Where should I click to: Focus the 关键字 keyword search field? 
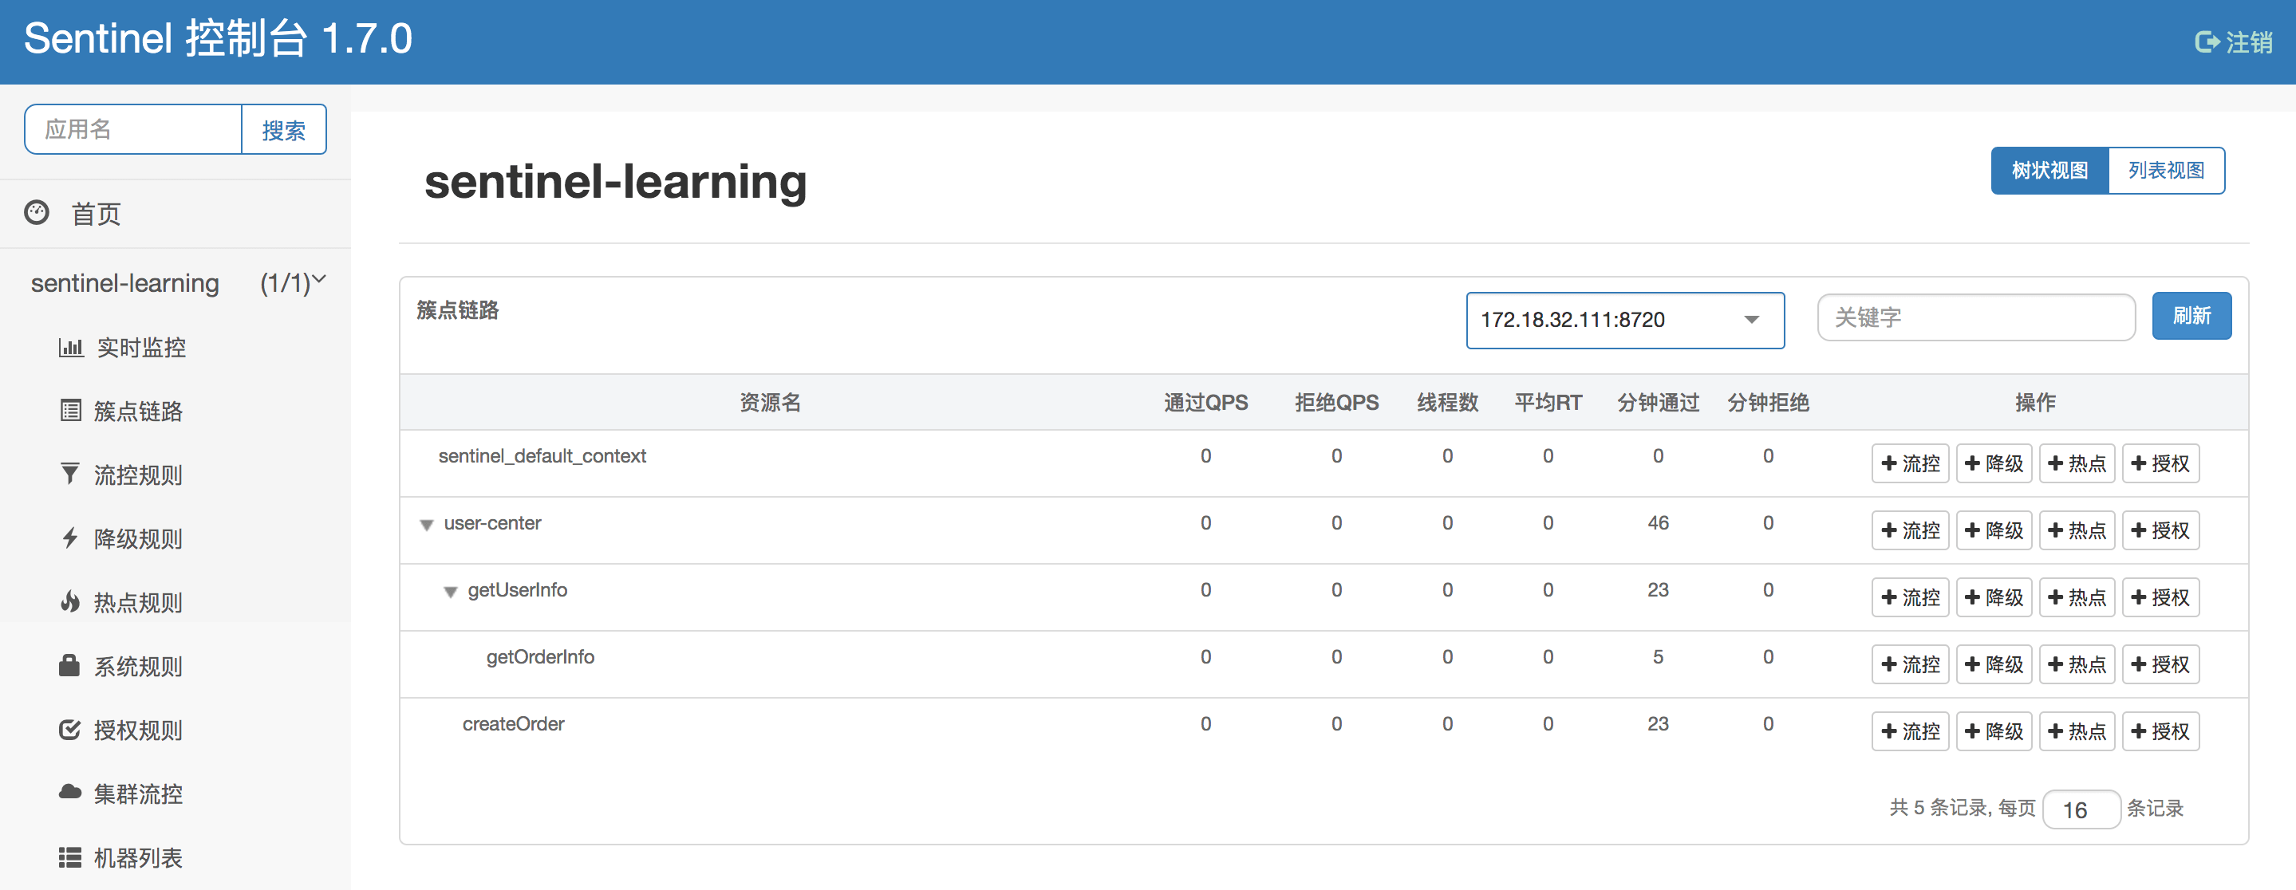(1975, 317)
